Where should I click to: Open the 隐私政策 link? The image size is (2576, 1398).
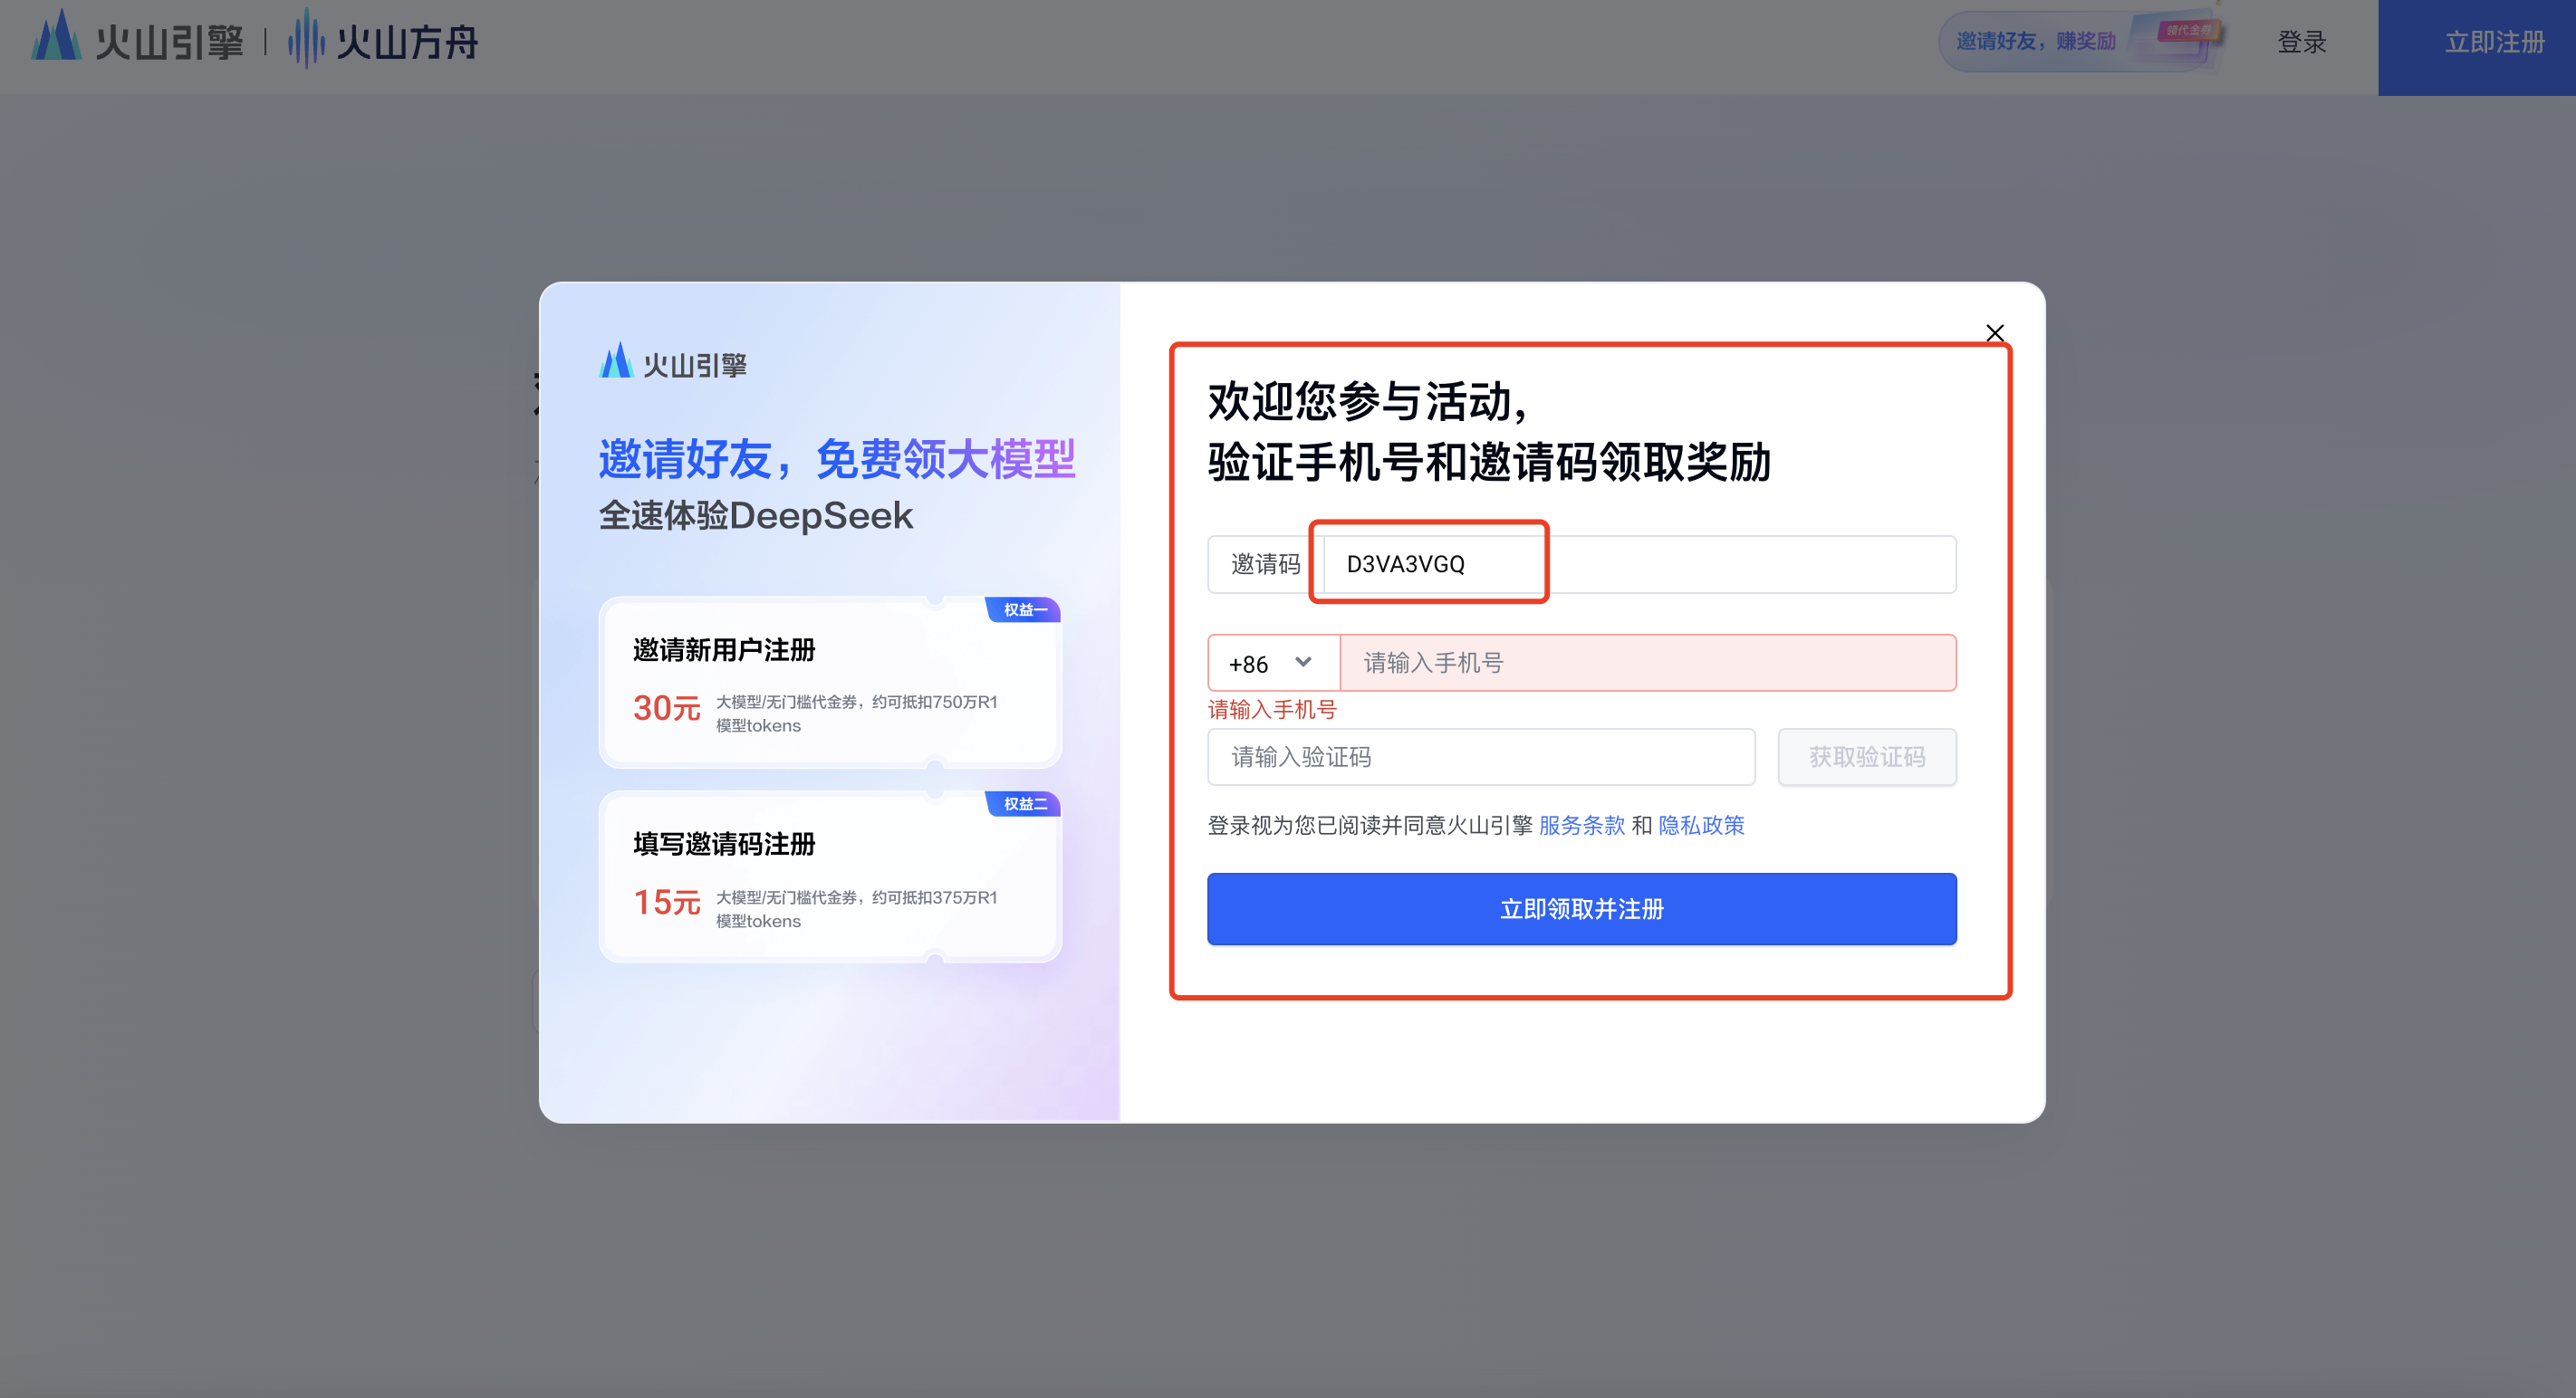point(1700,826)
